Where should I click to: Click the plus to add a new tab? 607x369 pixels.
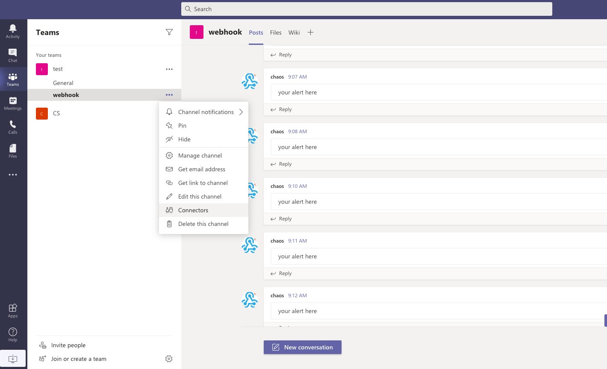tap(311, 32)
